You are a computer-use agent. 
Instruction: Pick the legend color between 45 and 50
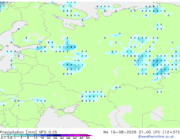coord(83,135)
